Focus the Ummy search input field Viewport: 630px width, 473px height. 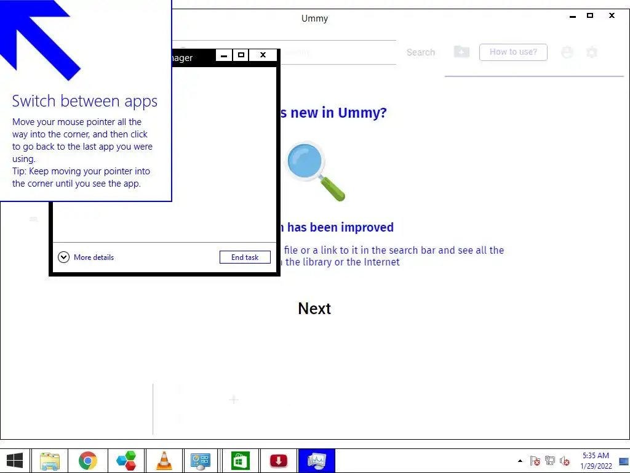338,52
